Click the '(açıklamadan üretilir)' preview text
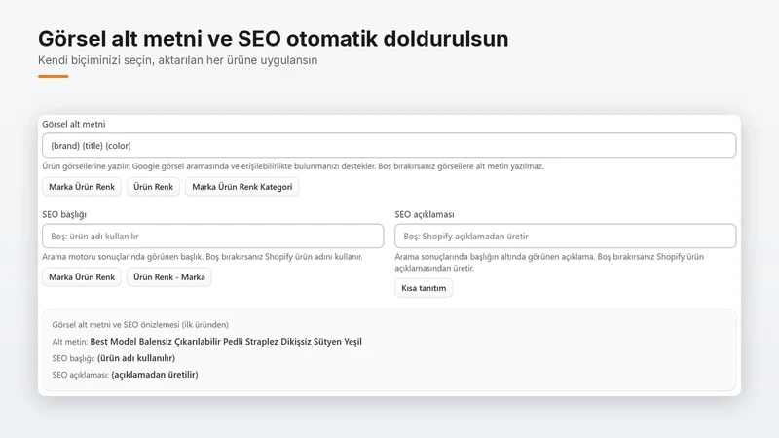The width and height of the screenshot is (779, 438). pos(155,375)
